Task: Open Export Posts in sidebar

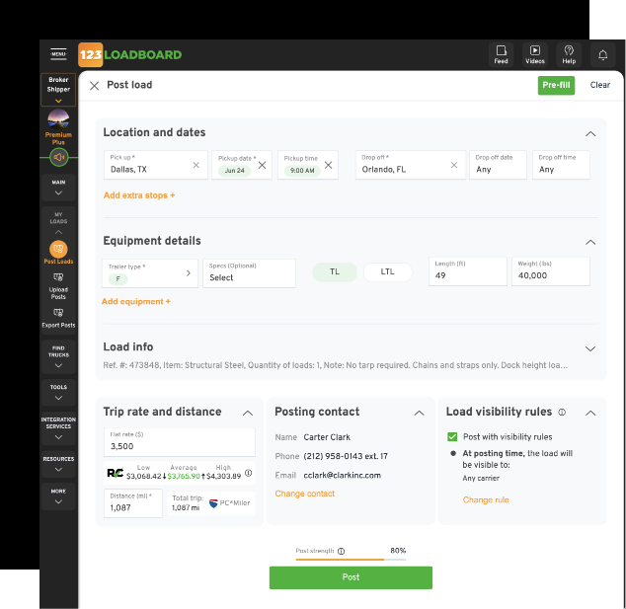Action: pos(58,318)
